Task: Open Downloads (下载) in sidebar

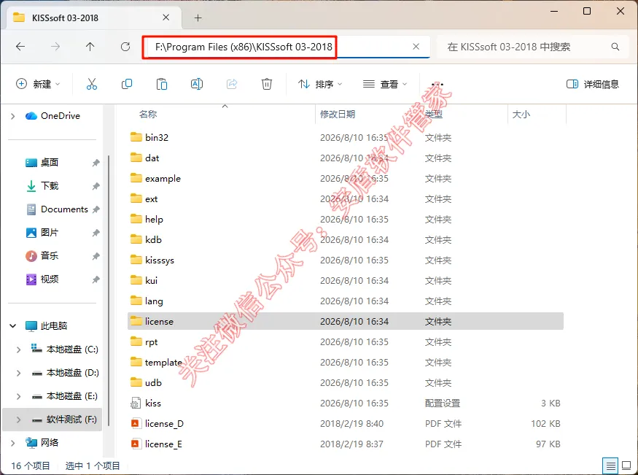Action: pos(50,186)
